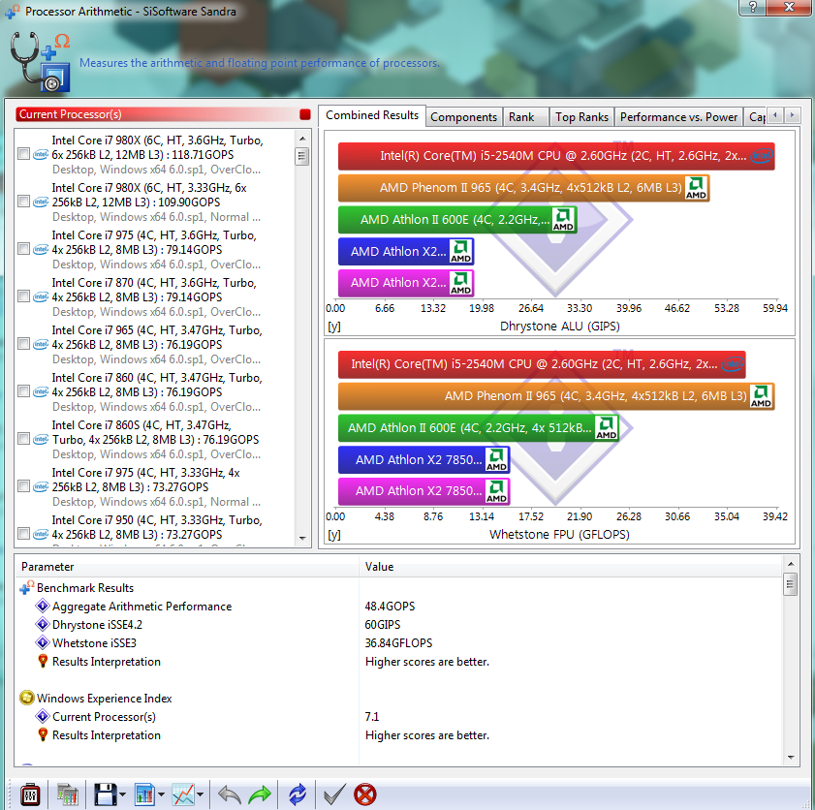The height and width of the screenshot is (810, 815).
Task: Switch to the Combined Results tab
Action: 372,115
